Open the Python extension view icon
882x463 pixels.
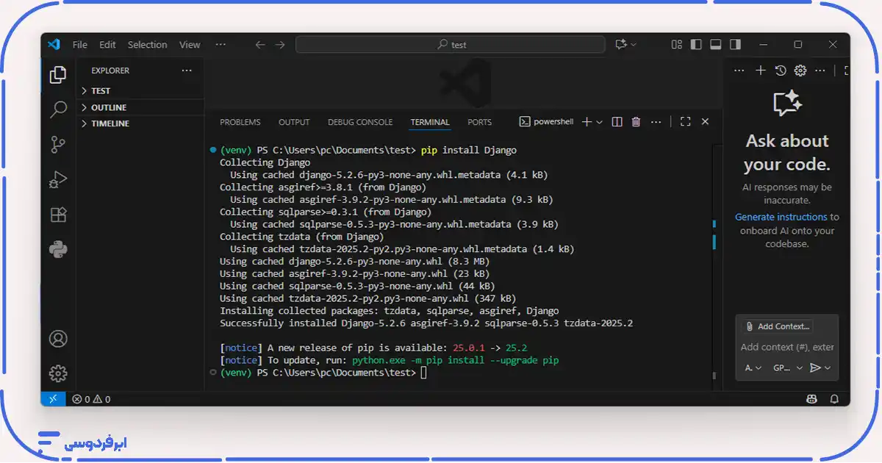click(x=58, y=249)
